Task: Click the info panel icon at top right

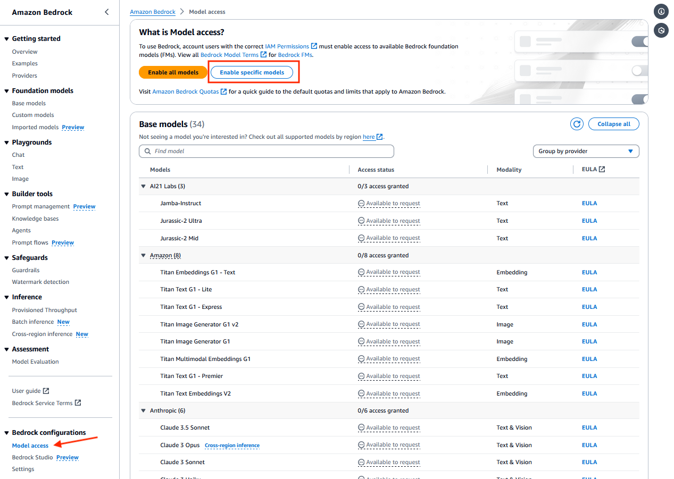Action: tap(661, 11)
